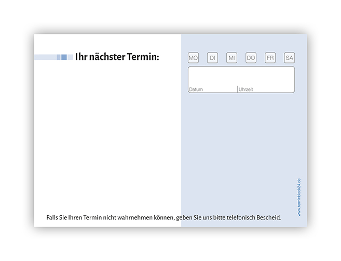The height and width of the screenshot is (261, 341).
Task: Click the Datum label text
Action: point(196,89)
